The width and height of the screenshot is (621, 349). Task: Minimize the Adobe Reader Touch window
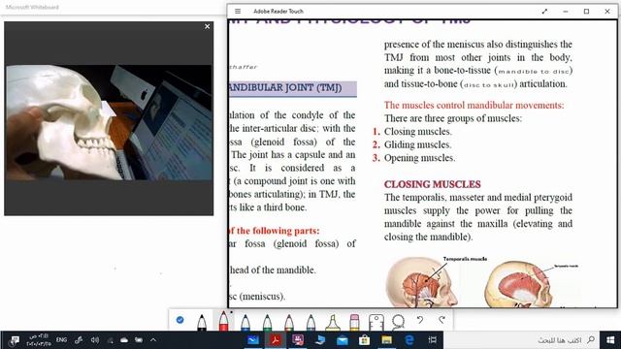pyautogui.click(x=566, y=11)
